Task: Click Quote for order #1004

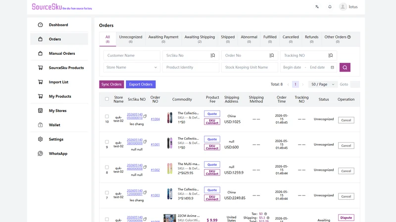Action: click(x=212, y=114)
